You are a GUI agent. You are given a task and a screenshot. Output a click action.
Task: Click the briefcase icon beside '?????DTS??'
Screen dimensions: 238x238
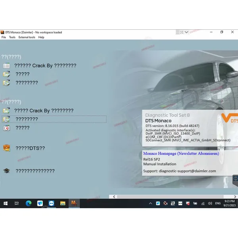pyautogui.click(x=6, y=148)
